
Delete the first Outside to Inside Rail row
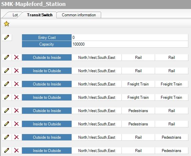16,57
